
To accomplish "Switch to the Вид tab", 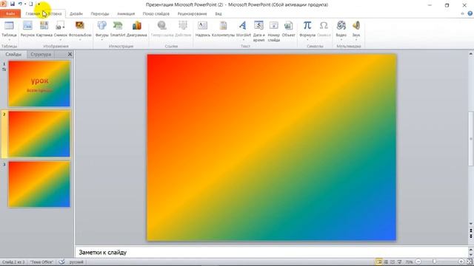I will tap(218, 13).
